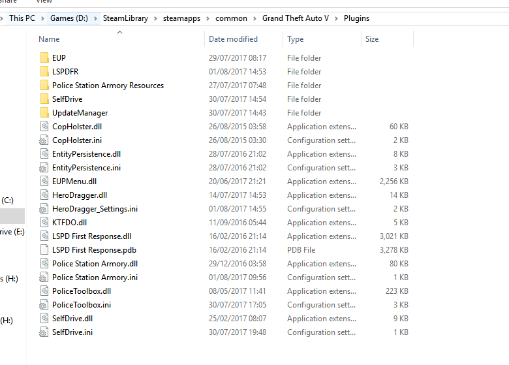Click the PDB File type cell

click(x=301, y=249)
